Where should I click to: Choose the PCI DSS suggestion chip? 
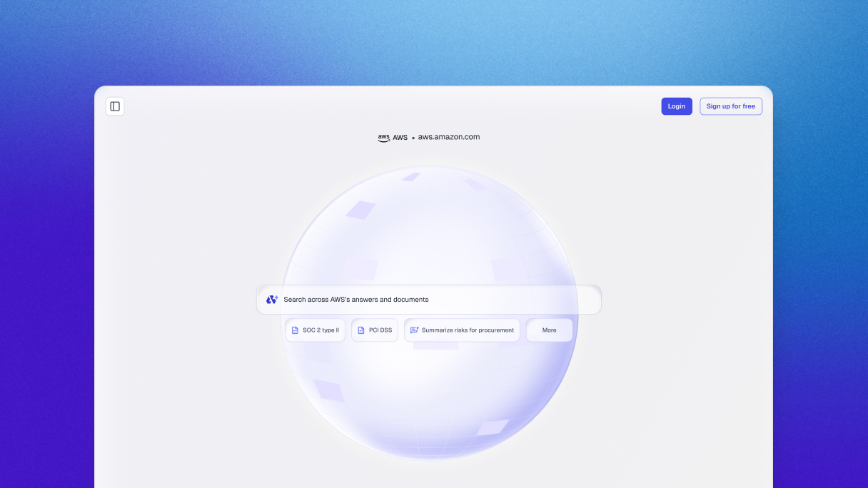click(x=374, y=330)
